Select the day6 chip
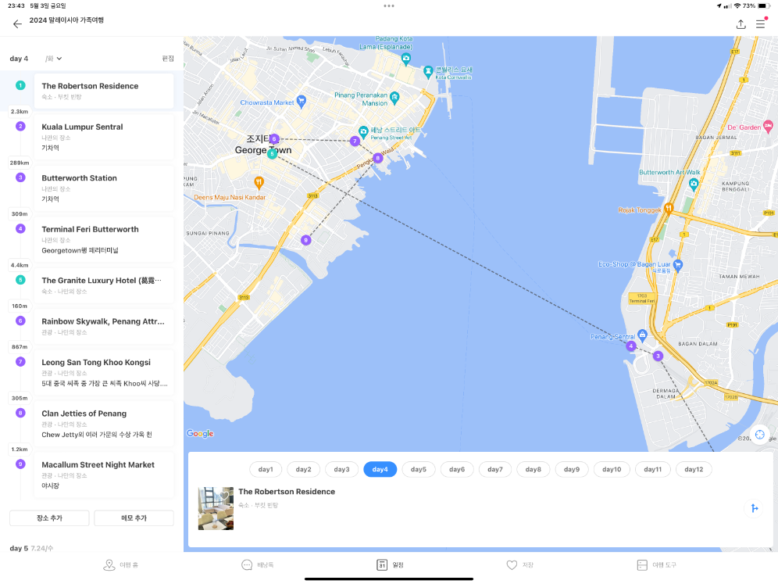 457,469
